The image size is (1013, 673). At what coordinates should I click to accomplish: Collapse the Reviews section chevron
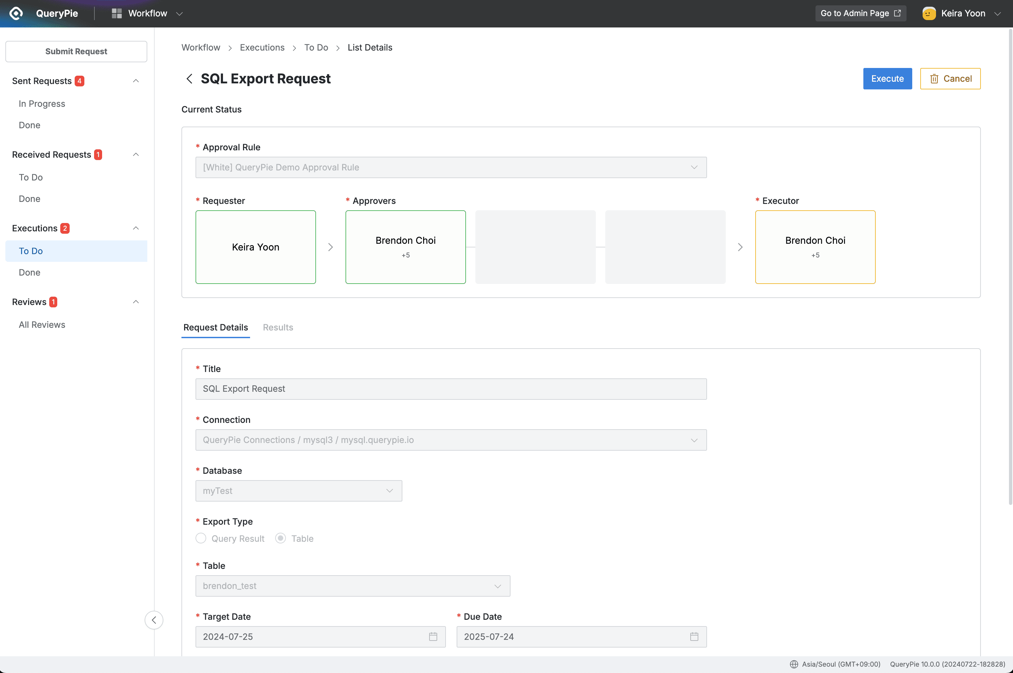136,302
